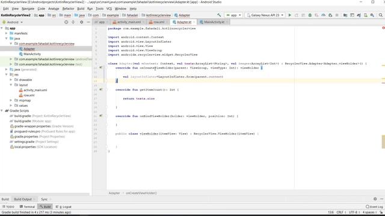Screen dimensions: 385x216
Task: Collapse the layout folder arrow
Action: point(11,85)
